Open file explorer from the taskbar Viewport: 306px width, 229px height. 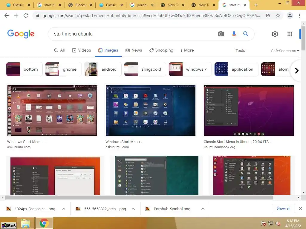(26, 223)
